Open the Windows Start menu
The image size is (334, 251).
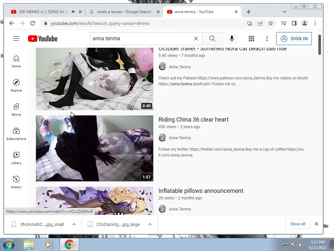(8, 244)
